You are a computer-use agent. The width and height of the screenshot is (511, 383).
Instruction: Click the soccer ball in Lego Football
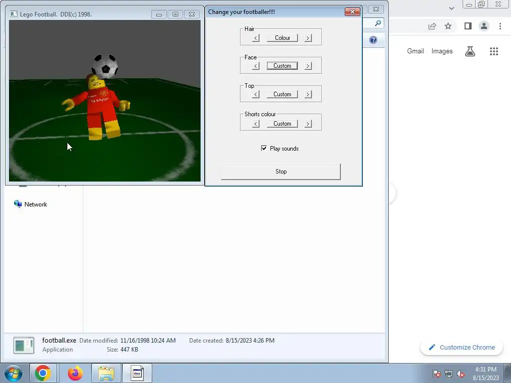pyautogui.click(x=105, y=66)
